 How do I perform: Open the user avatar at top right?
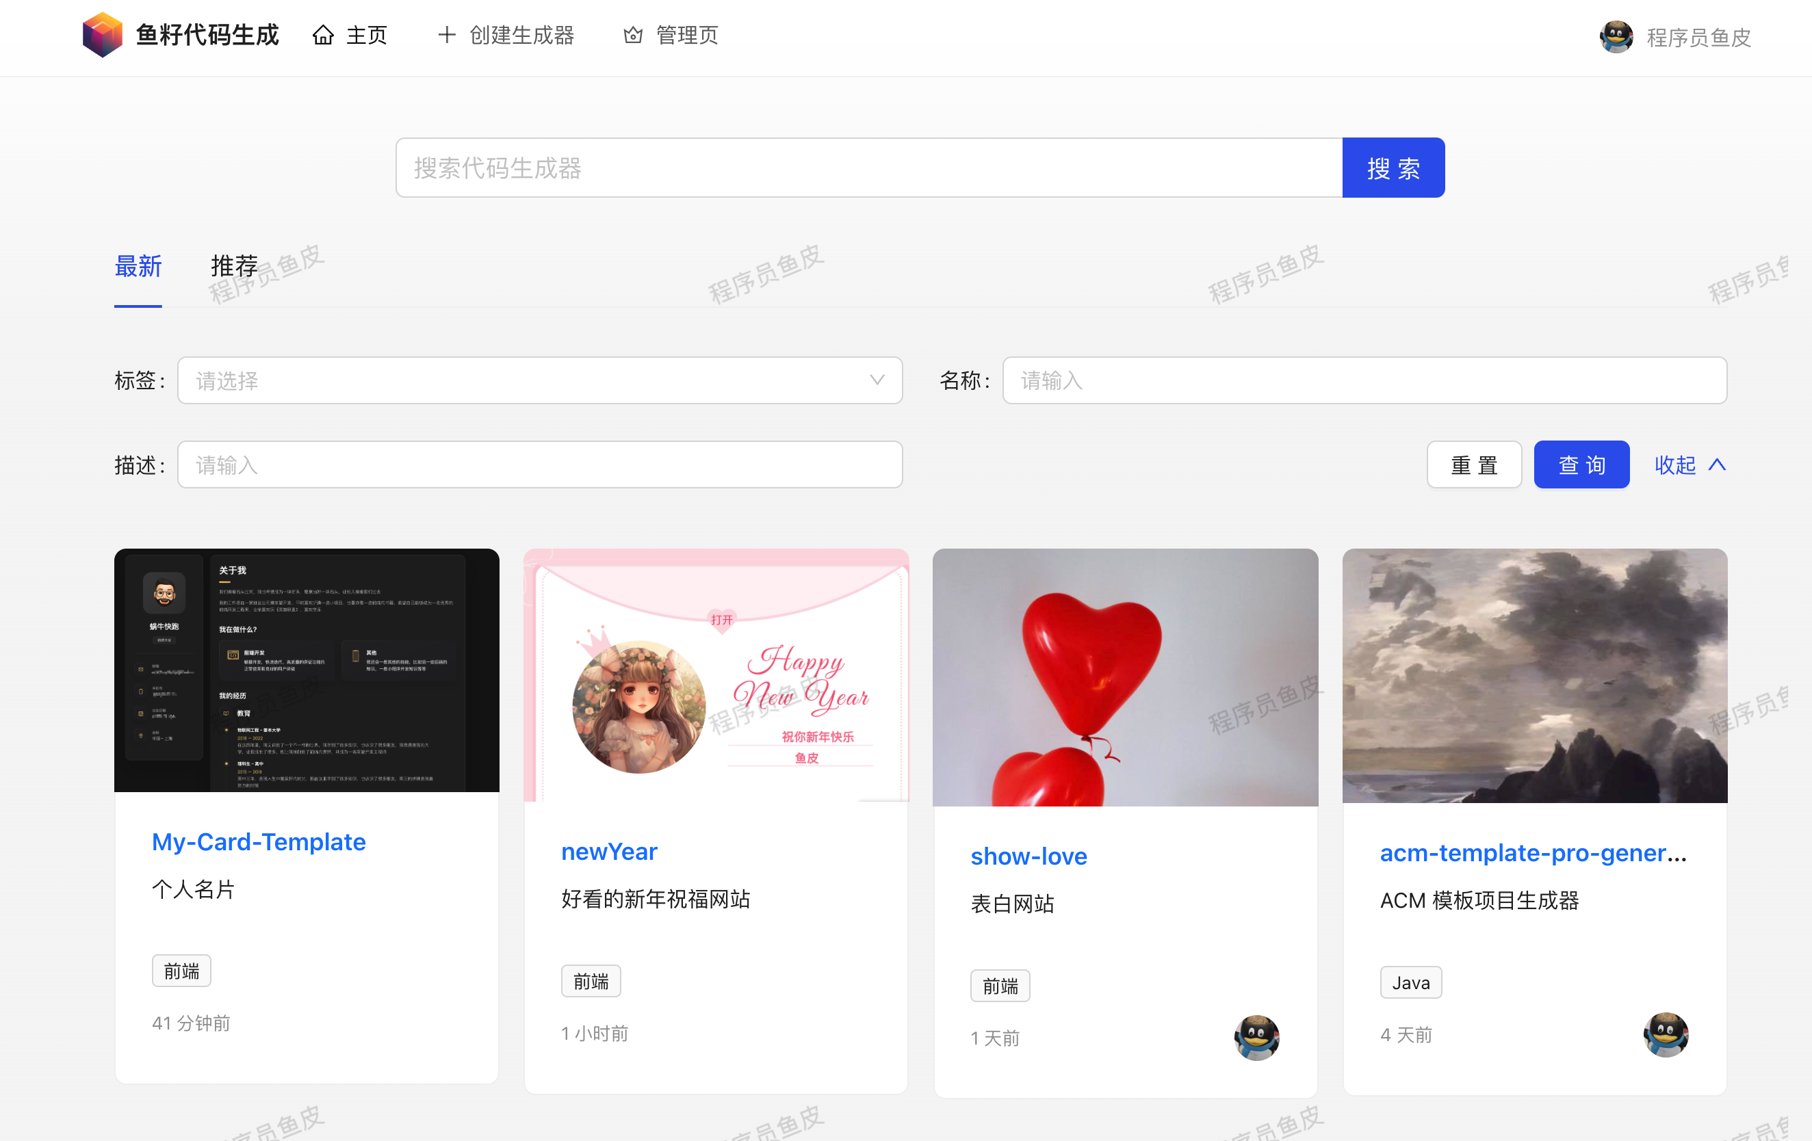click(x=1615, y=37)
